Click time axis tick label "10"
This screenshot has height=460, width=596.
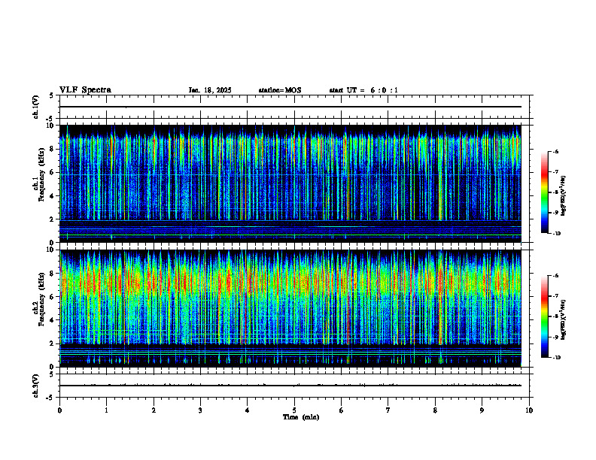click(529, 410)
